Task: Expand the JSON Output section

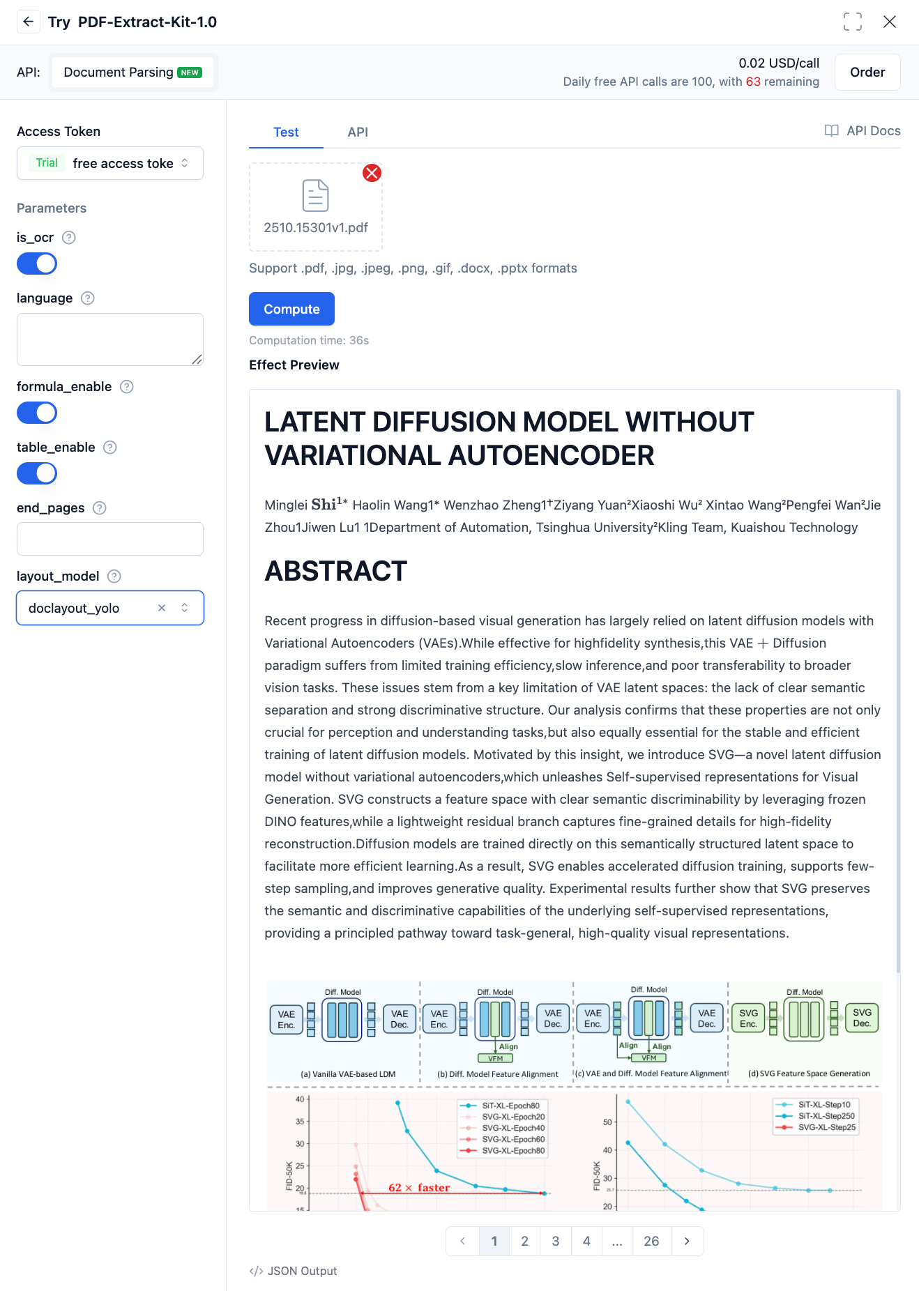Action: pos(294,1271)
